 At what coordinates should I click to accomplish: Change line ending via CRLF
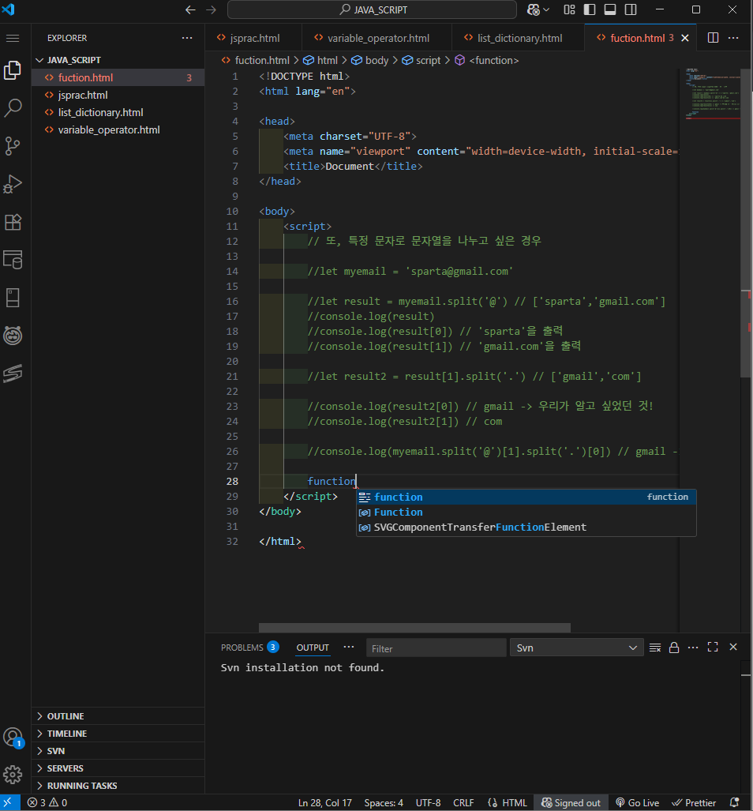point(463,803)
